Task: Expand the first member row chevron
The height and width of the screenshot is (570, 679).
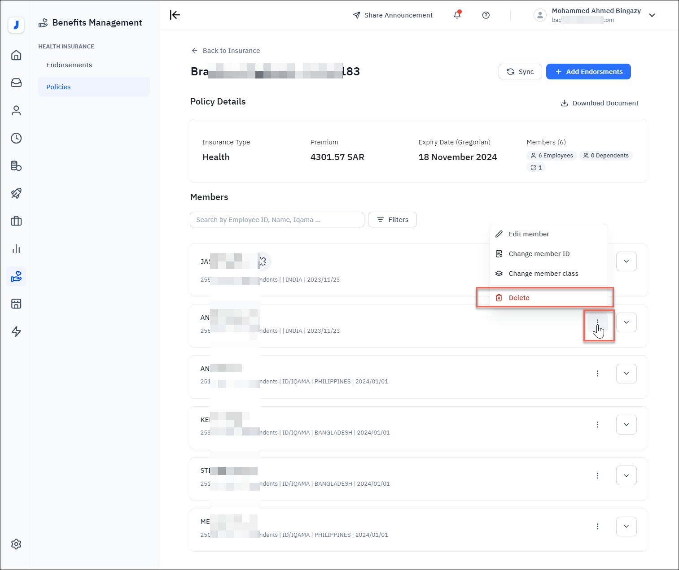Action: point(626,261)
